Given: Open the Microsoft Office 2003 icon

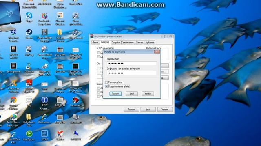Looking at the screenshot, I should coord(44,69).
